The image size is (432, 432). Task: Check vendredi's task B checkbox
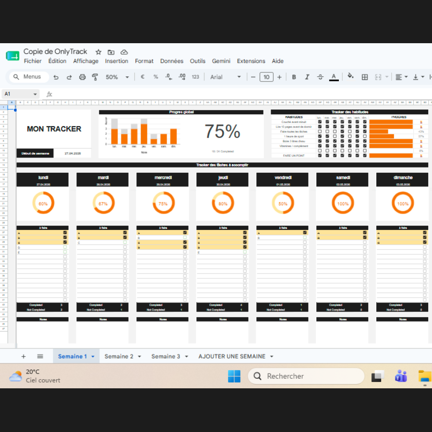(x=305, y=238)
